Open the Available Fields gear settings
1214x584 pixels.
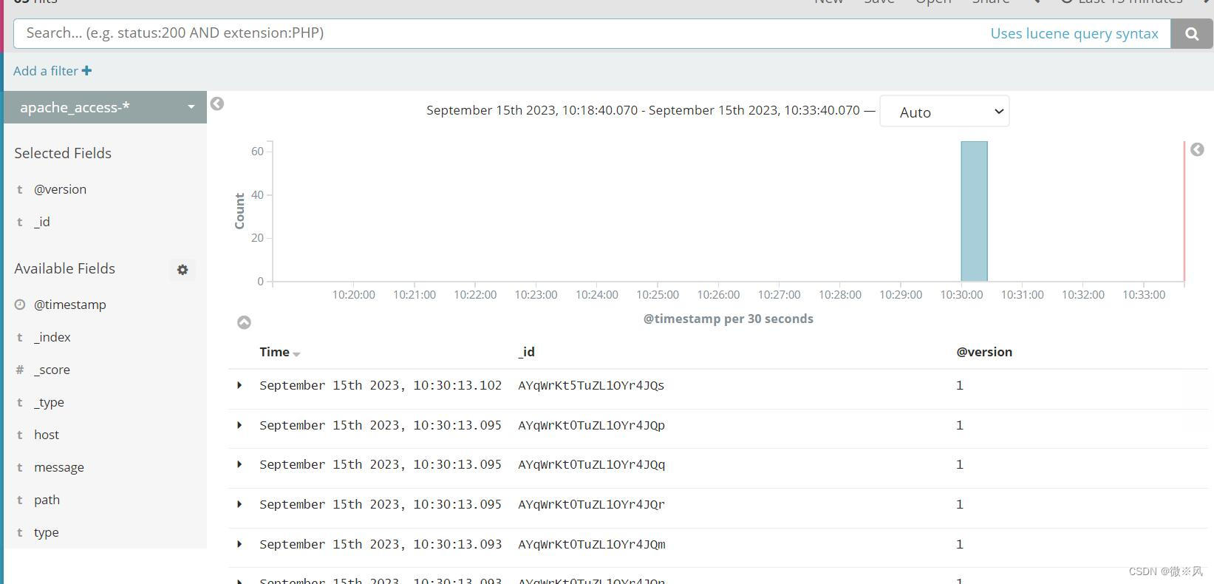183,270
